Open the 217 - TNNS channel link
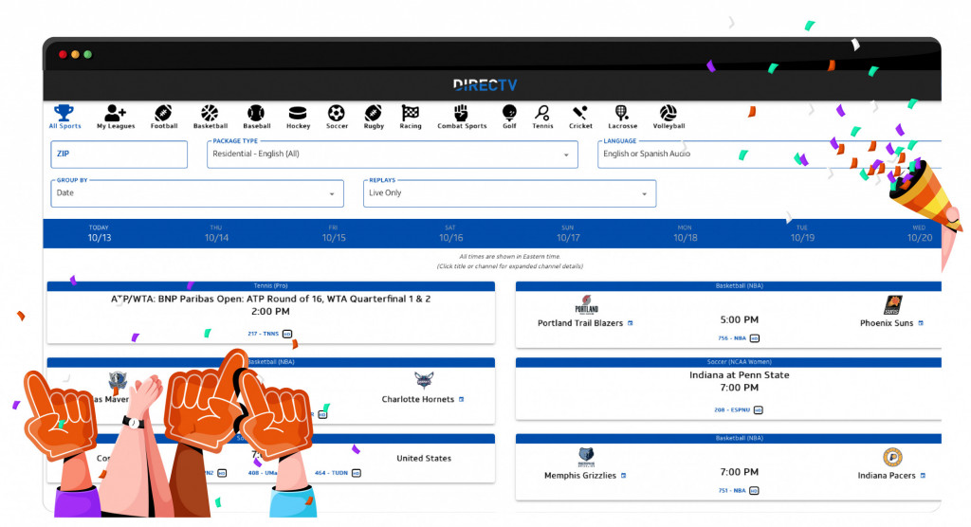Image resolution: width=971 pixels, height=527 pixels. point(264,334)
